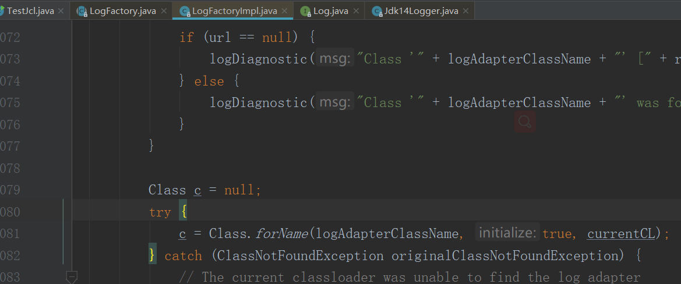The width and height of the screenshot is (681, 284).
Task: Click the 'else' keyword on line 074
Action: 209,81
